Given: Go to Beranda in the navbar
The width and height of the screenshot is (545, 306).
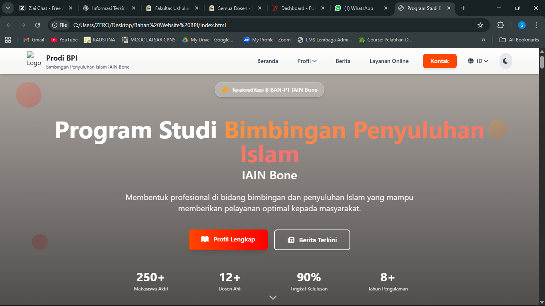Looking at the screenshot, I should tap(268, 61).
